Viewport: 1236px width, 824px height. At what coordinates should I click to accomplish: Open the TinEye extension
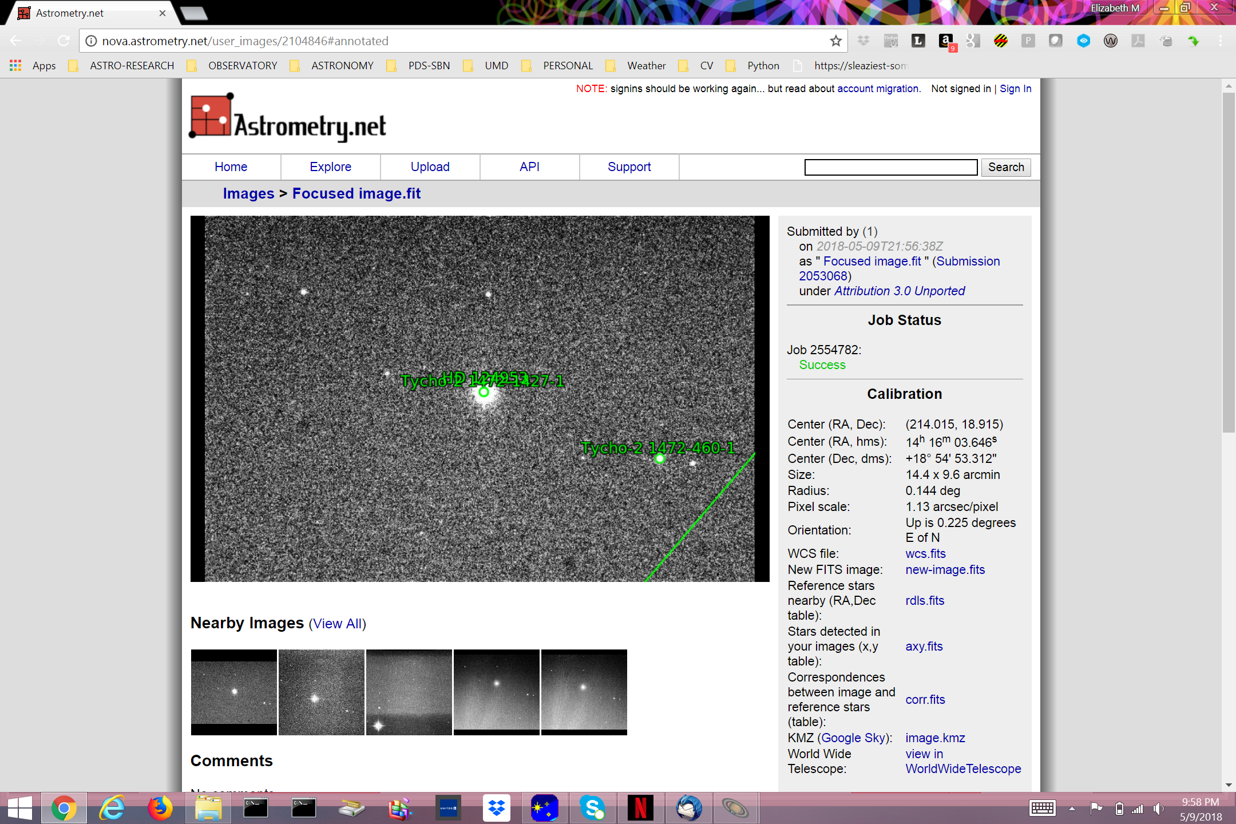(891, 41)
